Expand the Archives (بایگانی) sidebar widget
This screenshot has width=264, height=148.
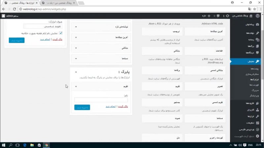click(x=76, y=48)
